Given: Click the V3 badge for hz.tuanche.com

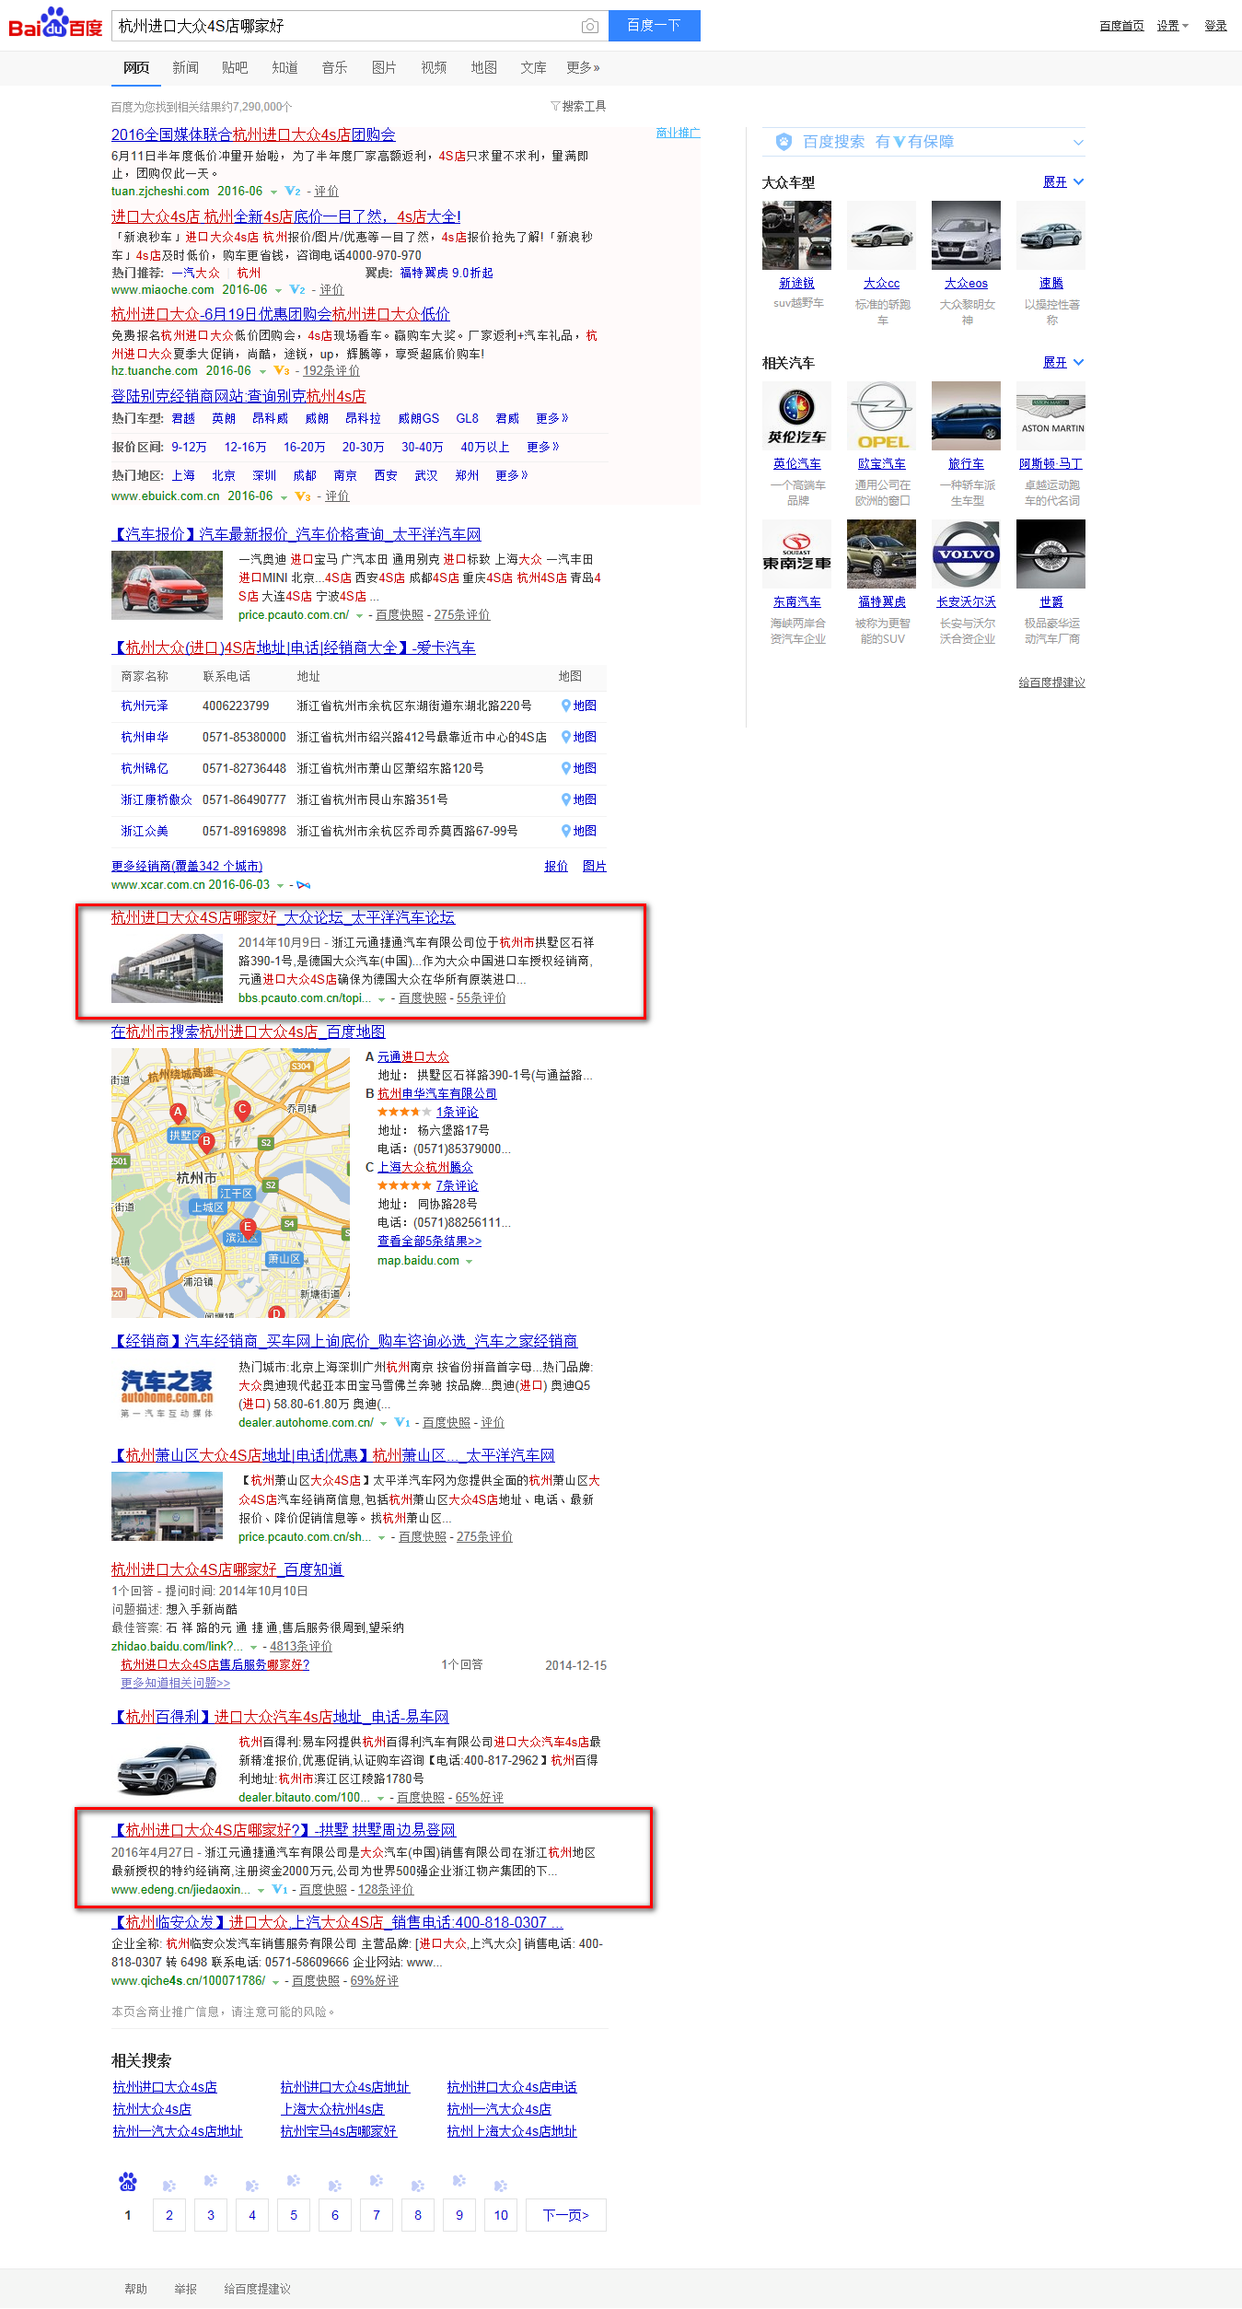Looking at the screenshot, I should coord(282,370).
